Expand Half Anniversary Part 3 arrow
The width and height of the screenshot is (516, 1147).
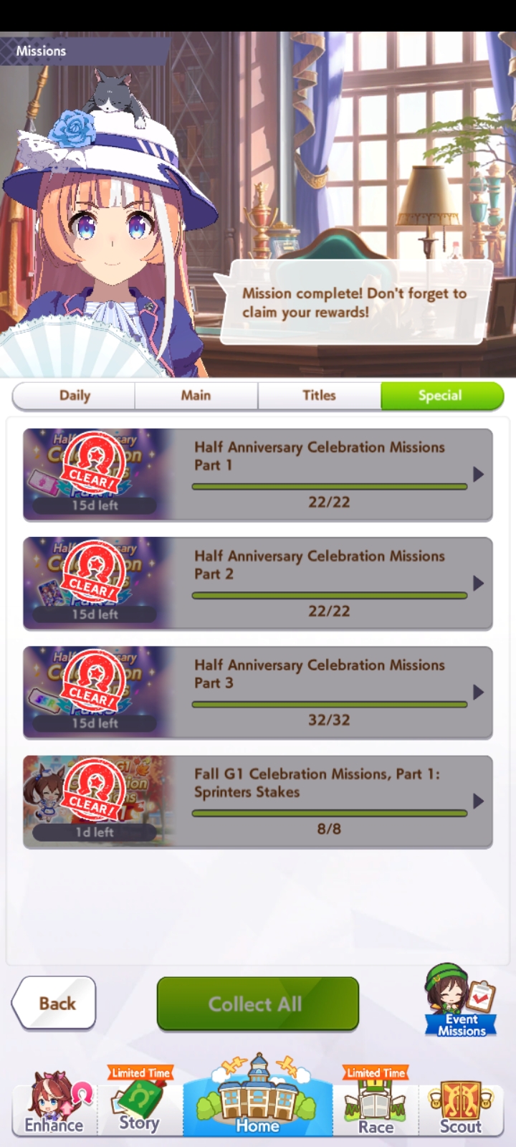[478, 693]
